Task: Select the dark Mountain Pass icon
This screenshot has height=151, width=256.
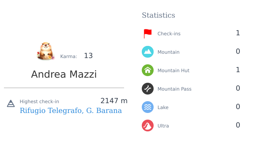Action: 148,89
